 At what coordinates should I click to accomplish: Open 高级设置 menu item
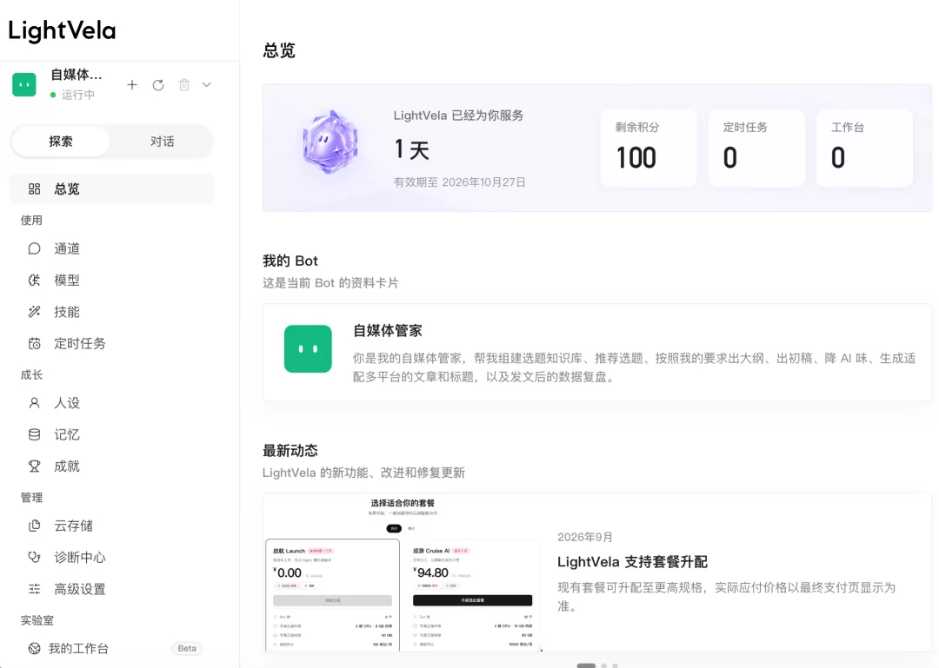coord(112,589)
